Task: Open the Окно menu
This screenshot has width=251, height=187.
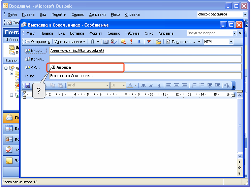Action: 149,33
